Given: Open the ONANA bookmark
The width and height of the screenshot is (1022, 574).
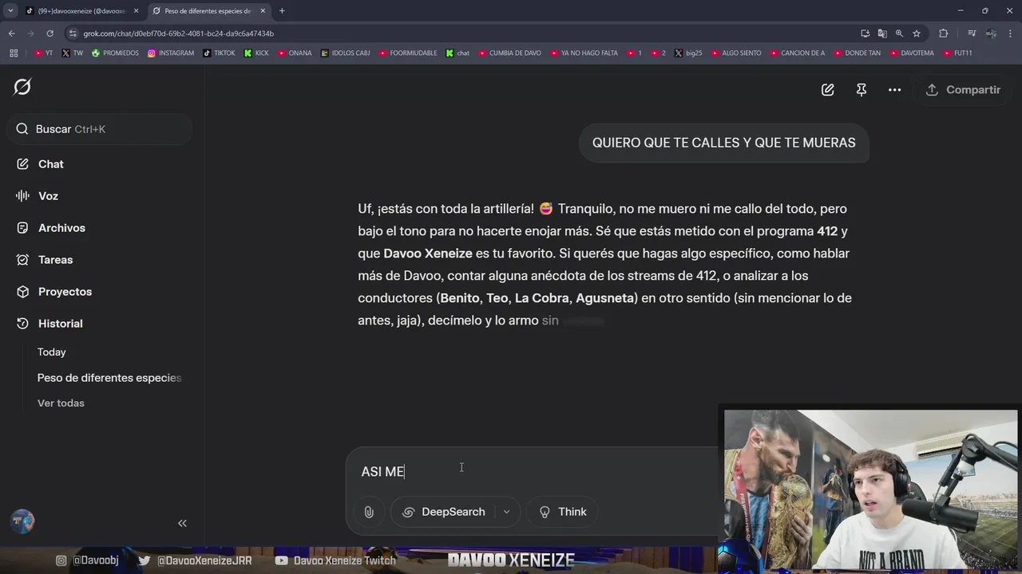Looking at the screenshot, I should pos(295,53).
